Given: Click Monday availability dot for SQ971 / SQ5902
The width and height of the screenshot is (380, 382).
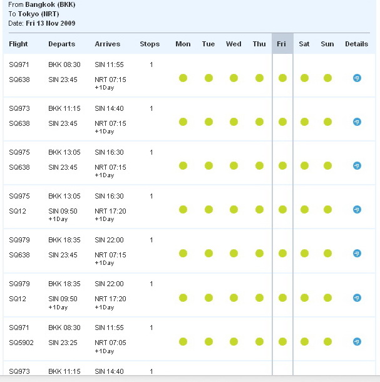Looking at the screenshot, I should point(183,341).
